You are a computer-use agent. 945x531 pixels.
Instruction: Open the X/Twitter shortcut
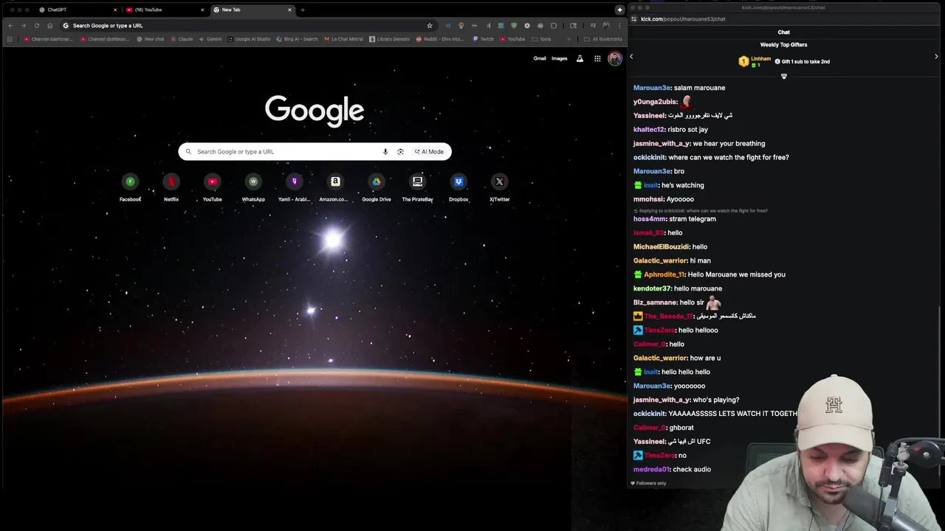point(500,187)
